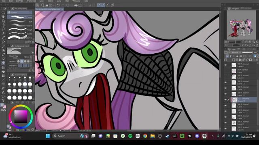Viewport: 259px width, 145px height.
Task: Adjust the layer opacity slider
Action: pyautogui.click(x=247, y=52)
